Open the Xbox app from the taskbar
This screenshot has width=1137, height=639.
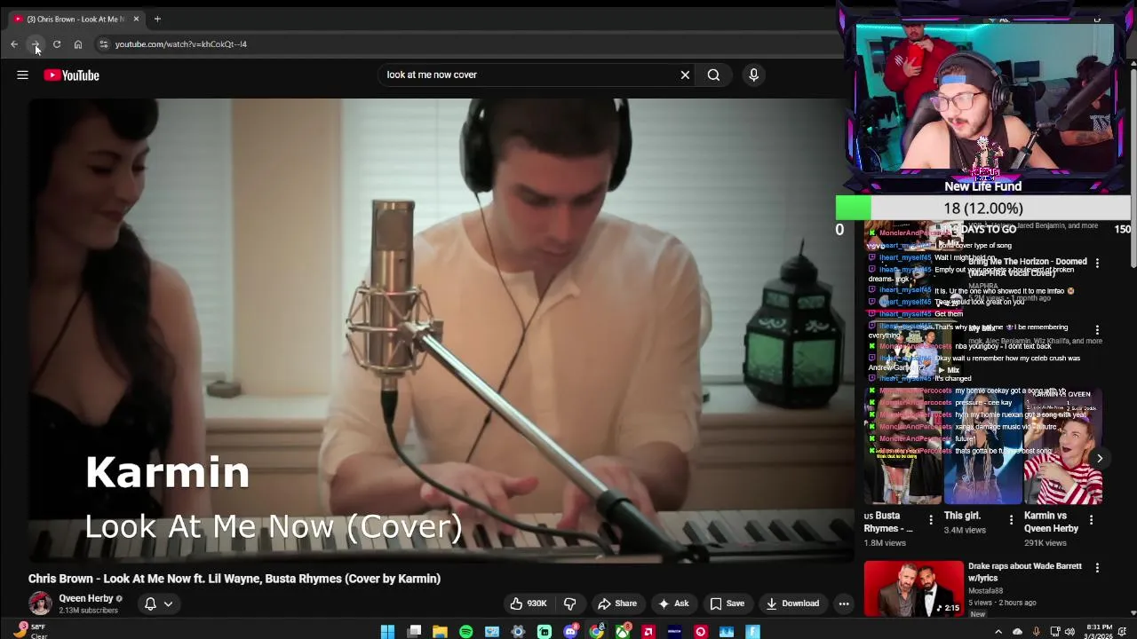click(x=623, y=632)
